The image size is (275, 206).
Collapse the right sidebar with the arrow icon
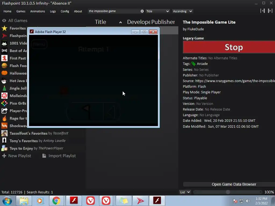pyautogui.click(x=270, y=11)
